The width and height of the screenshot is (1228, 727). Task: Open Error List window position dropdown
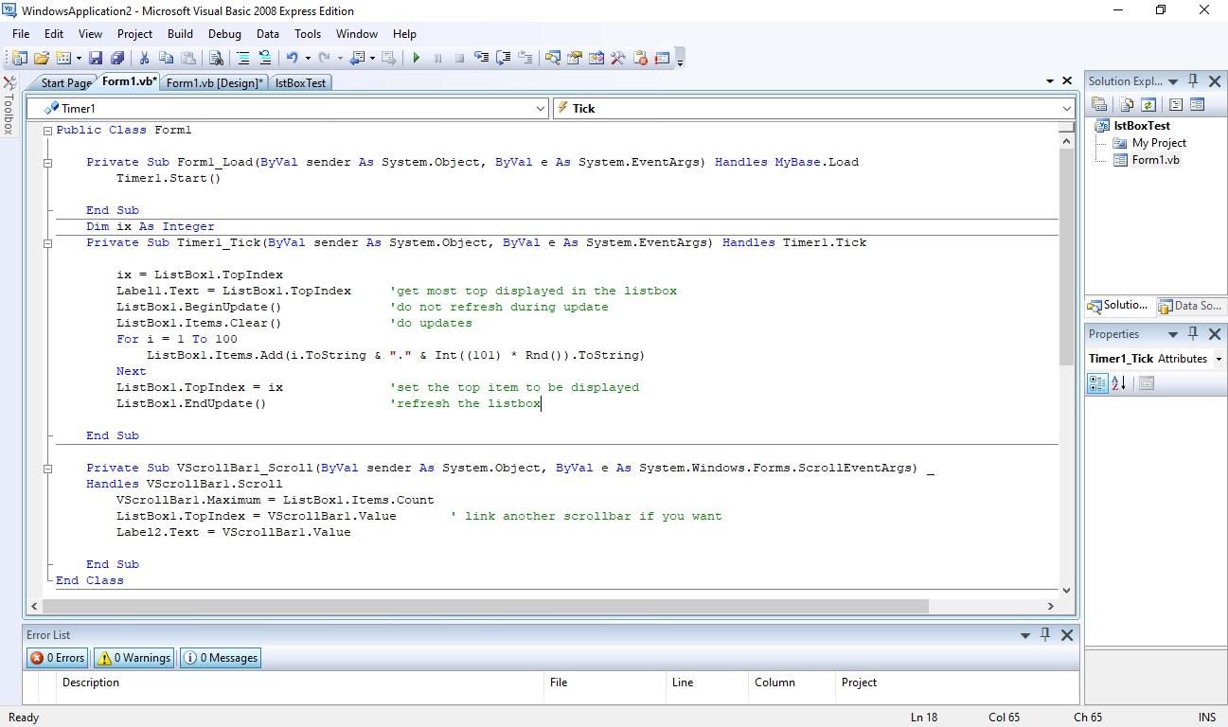(x=1024, y=635)
